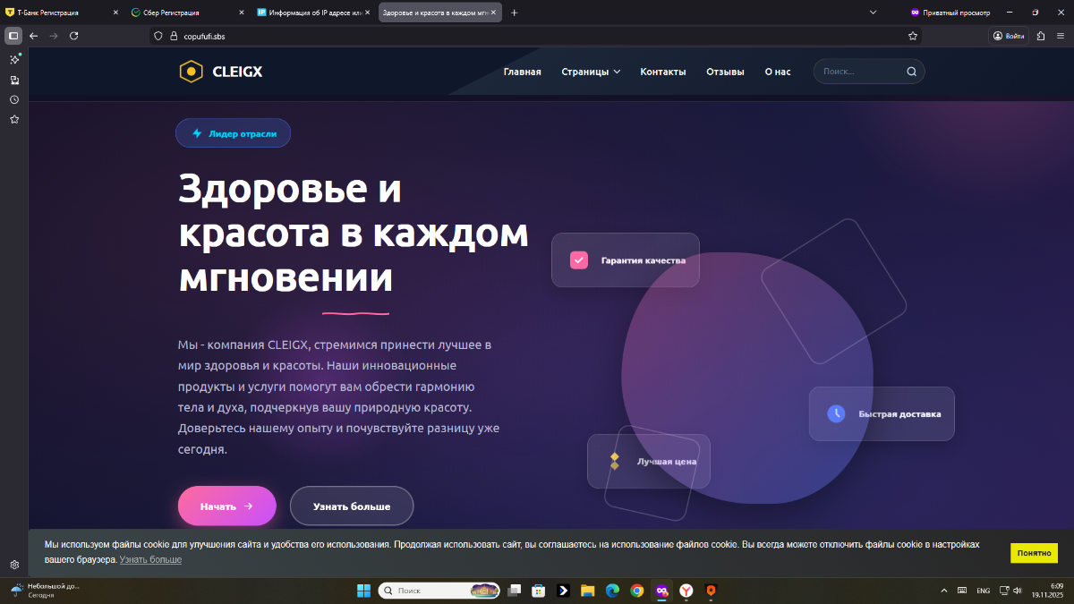Click the CLEIGX hexagon logo icon
The width and height of the screenshot is (1074, 604).
[x=191, y=72]
